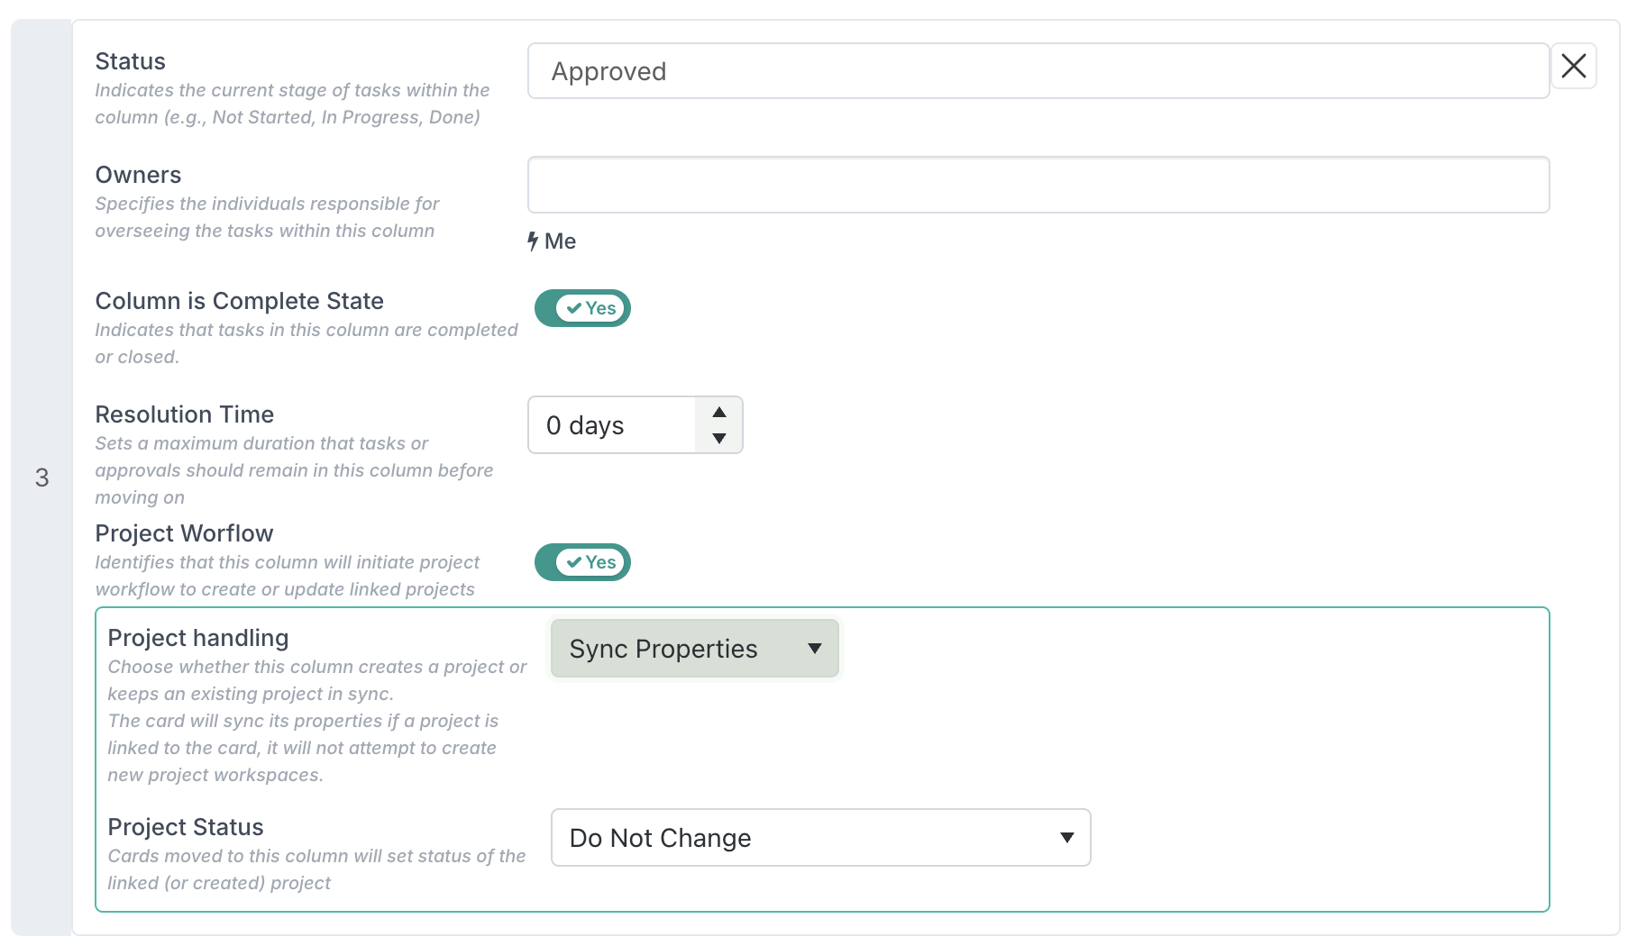The width and height of the screenshot is (1637, 946).
Task: Click the lightning bolt icon under Owners
Action: tap(533, 241)
